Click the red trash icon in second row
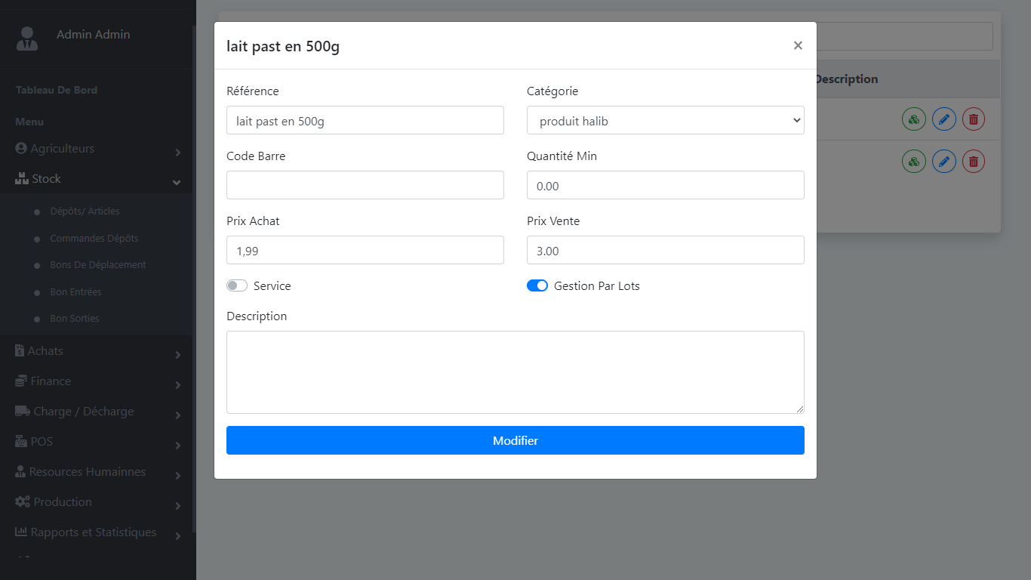 click(x=974, y=162)
